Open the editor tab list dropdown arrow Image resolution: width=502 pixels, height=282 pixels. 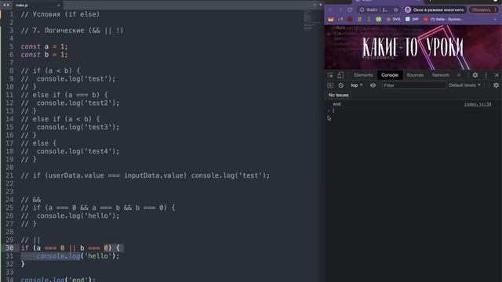(321, 5)
